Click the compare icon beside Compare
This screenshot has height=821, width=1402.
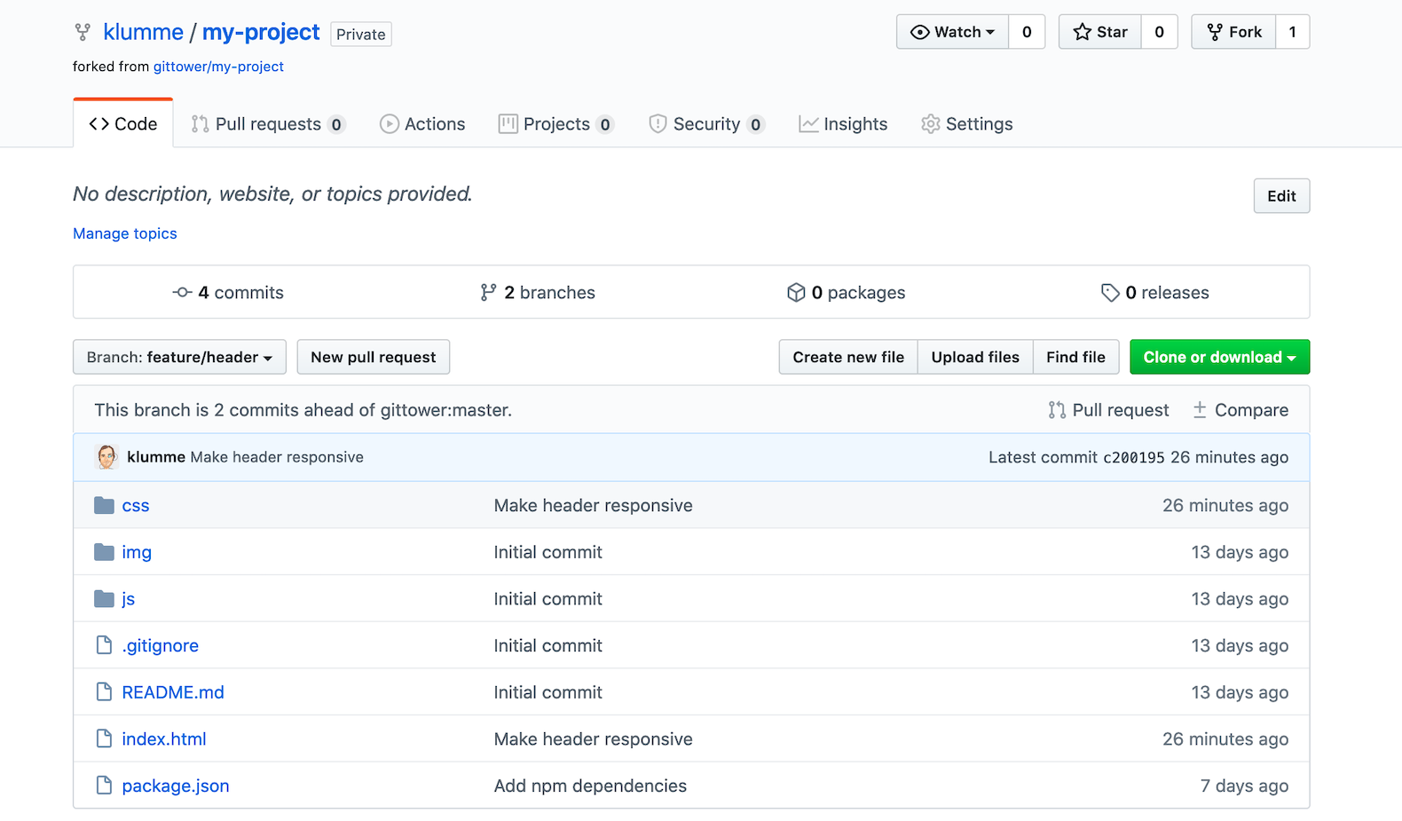(x=1200, y=410)
